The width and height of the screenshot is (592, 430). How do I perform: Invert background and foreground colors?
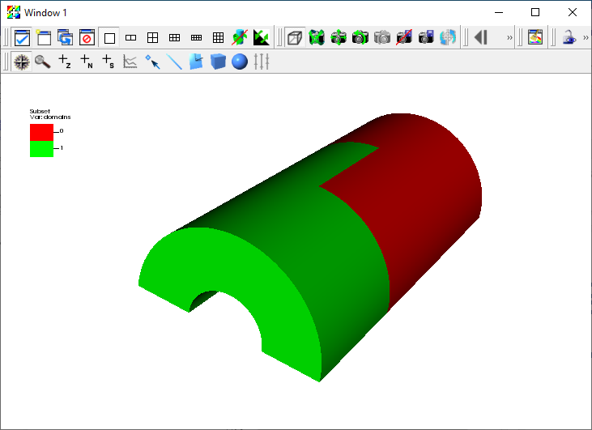[x=262, y=37]
